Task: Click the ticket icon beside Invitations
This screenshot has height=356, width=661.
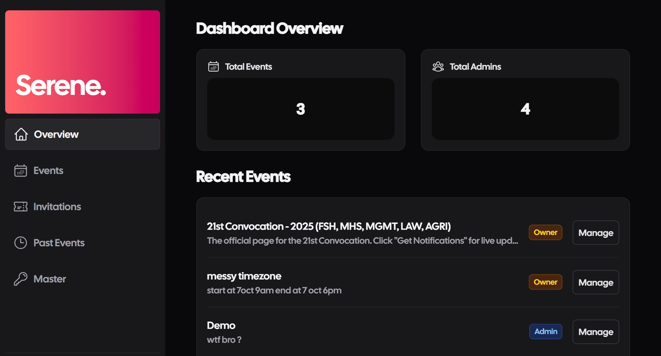Action: click(x=21, y=207)
